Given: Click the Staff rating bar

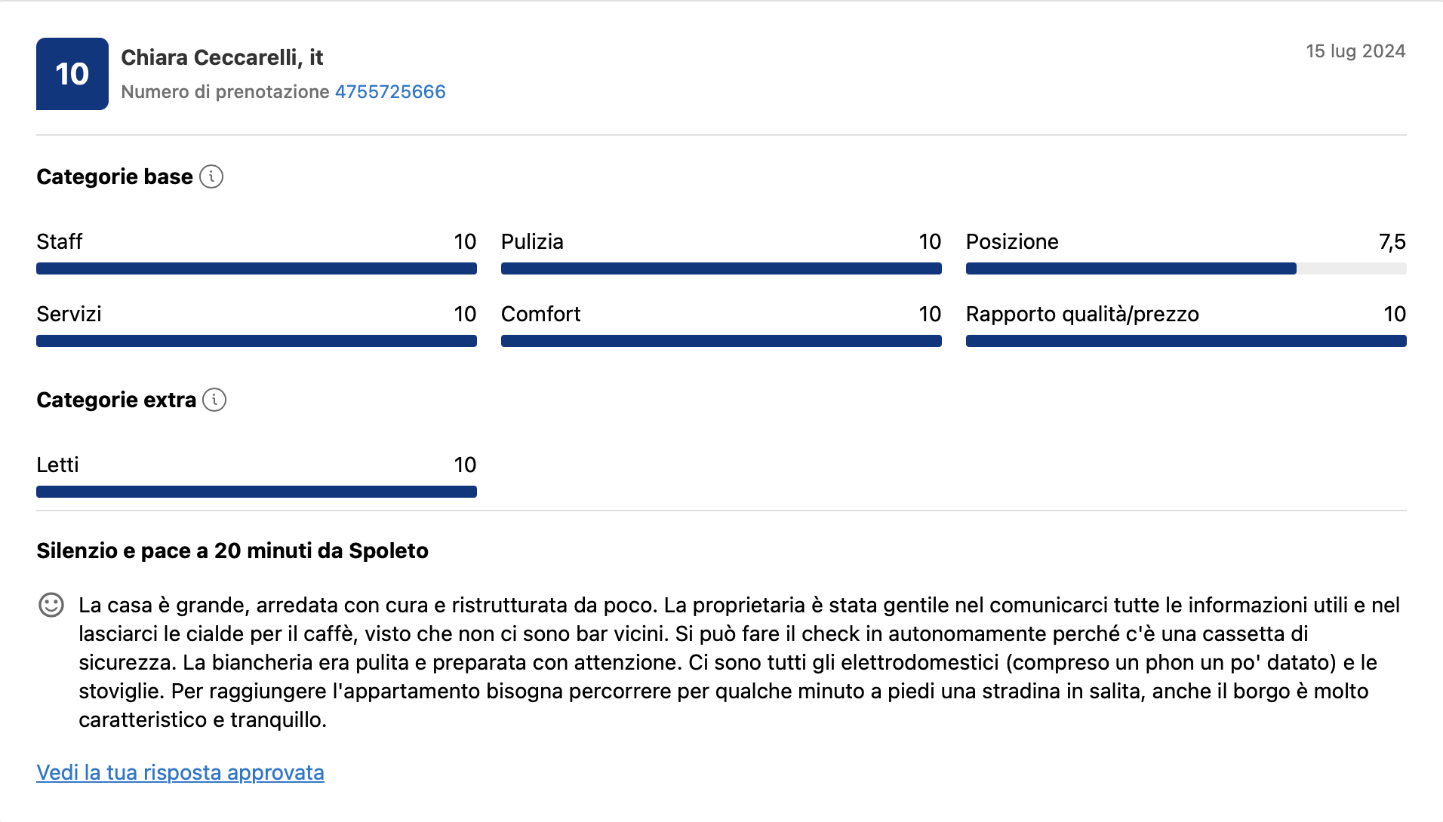Looking at the screenshot, I should [257, 268].
